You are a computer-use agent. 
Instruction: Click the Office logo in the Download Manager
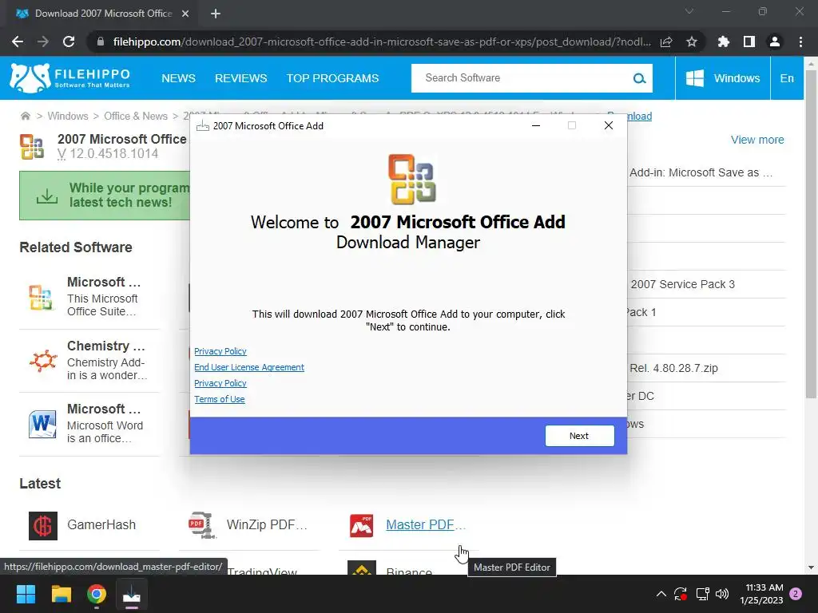coord(411,179)
